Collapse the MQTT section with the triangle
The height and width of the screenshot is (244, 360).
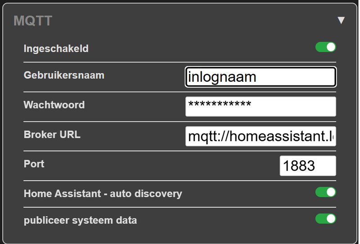tap(341, 20)
